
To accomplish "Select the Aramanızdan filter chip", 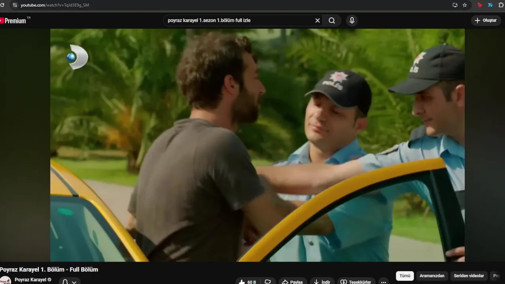I will (x=432, y=276).
